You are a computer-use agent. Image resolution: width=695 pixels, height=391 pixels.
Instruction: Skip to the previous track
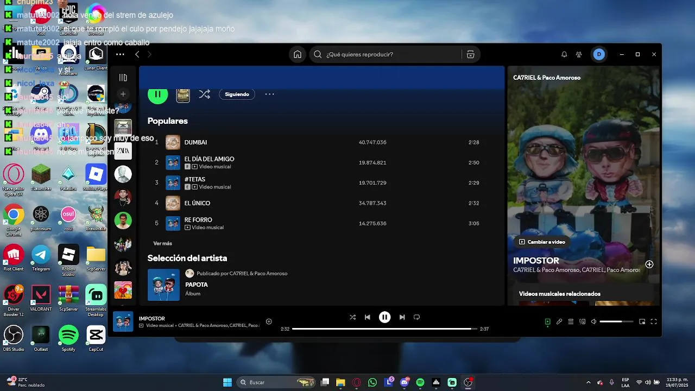click(368, 317)
